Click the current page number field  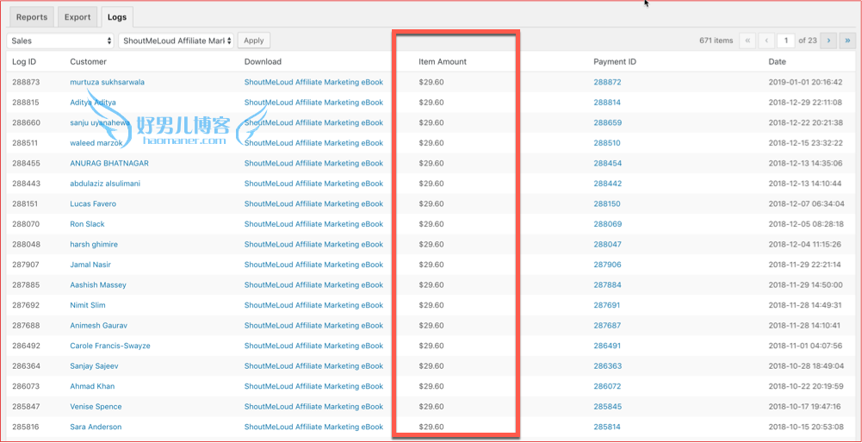[787, 41]
